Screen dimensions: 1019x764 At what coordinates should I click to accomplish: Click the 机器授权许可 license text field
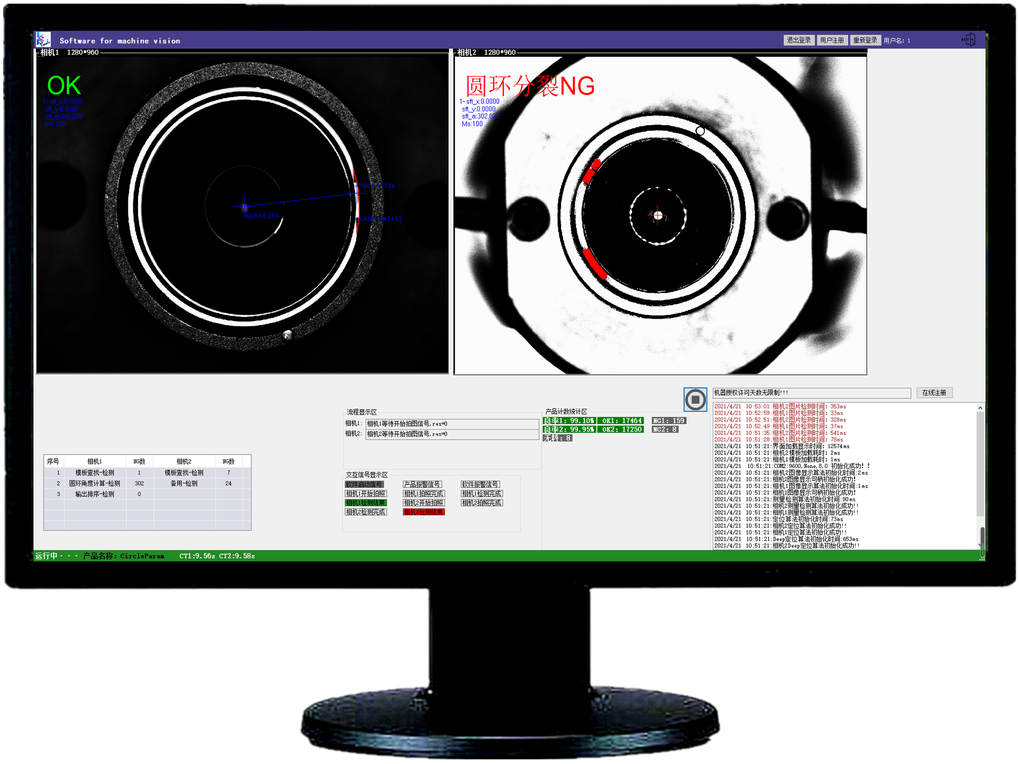click(x=811, y=393)
